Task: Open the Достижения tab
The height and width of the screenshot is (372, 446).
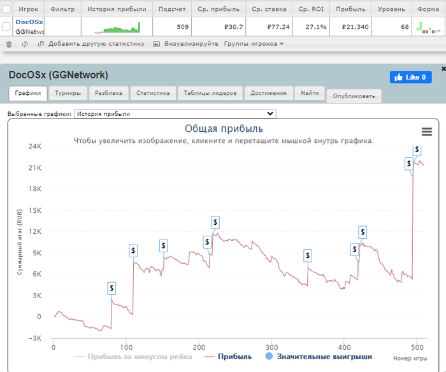Action: [268, 93]
